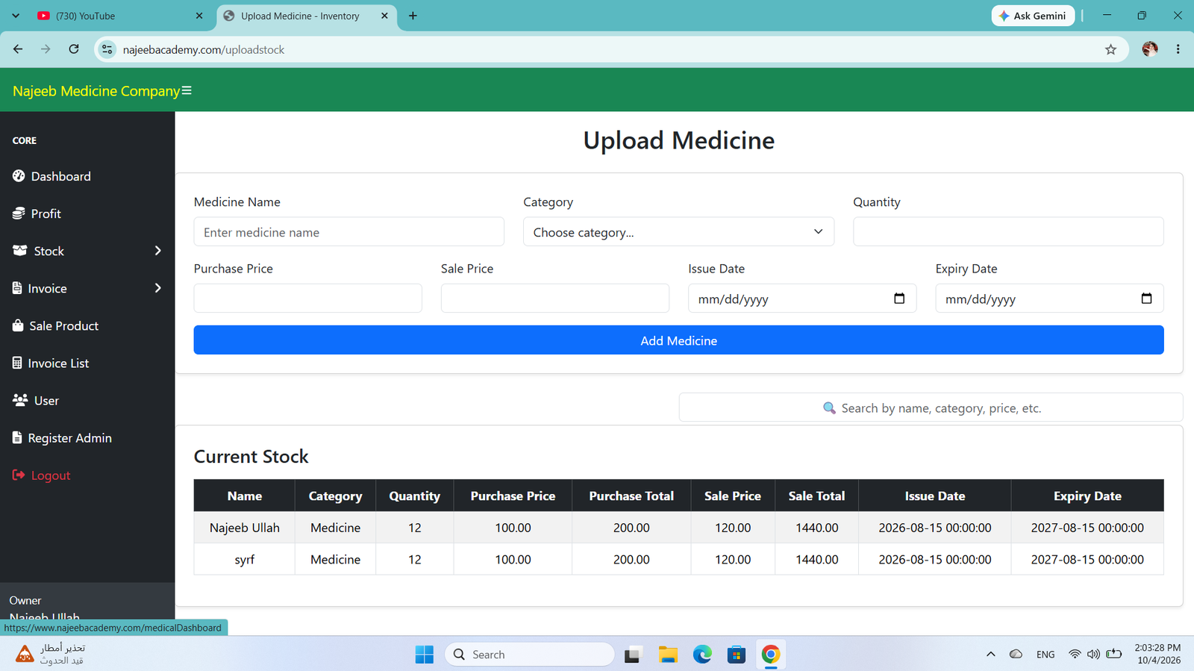The image size is (1194, 671).
Task: Open the site information icon in address bar
Action: tap(107, 49)
